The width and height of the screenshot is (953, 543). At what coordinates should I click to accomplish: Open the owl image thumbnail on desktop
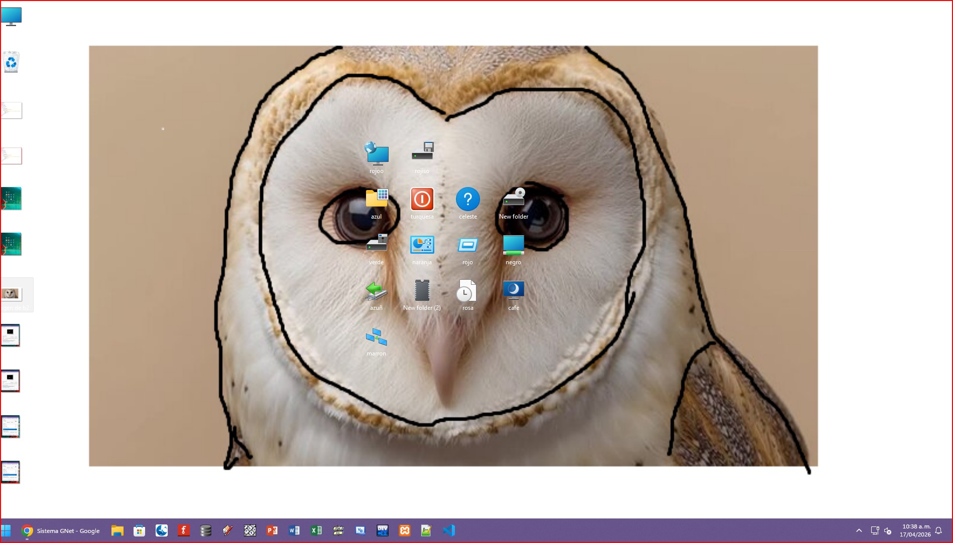(11, 294)
